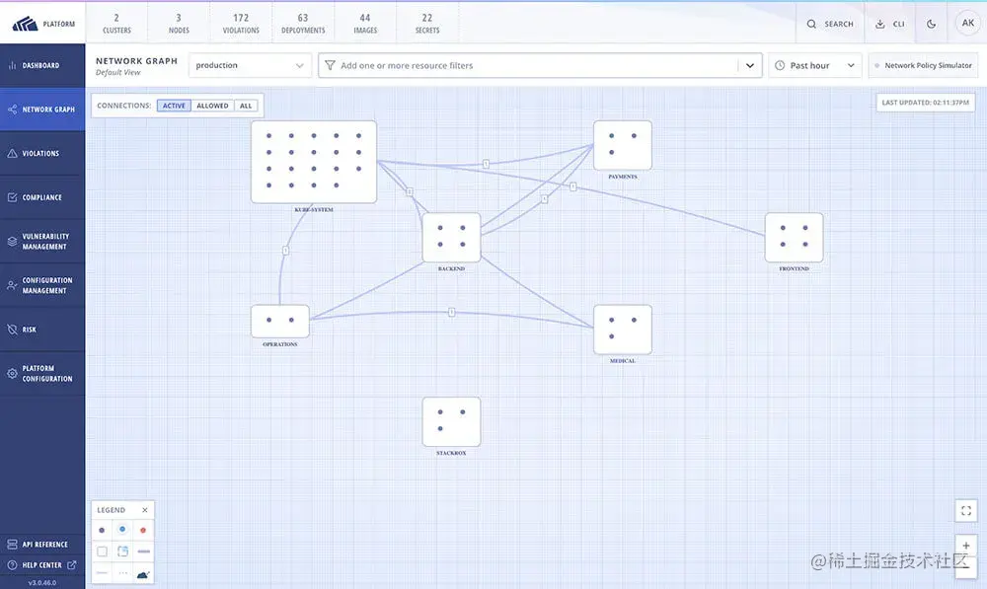Open the Network Graph sidebar item
Viewport: 987px width, 589px height.
click(x=42, y=110)
